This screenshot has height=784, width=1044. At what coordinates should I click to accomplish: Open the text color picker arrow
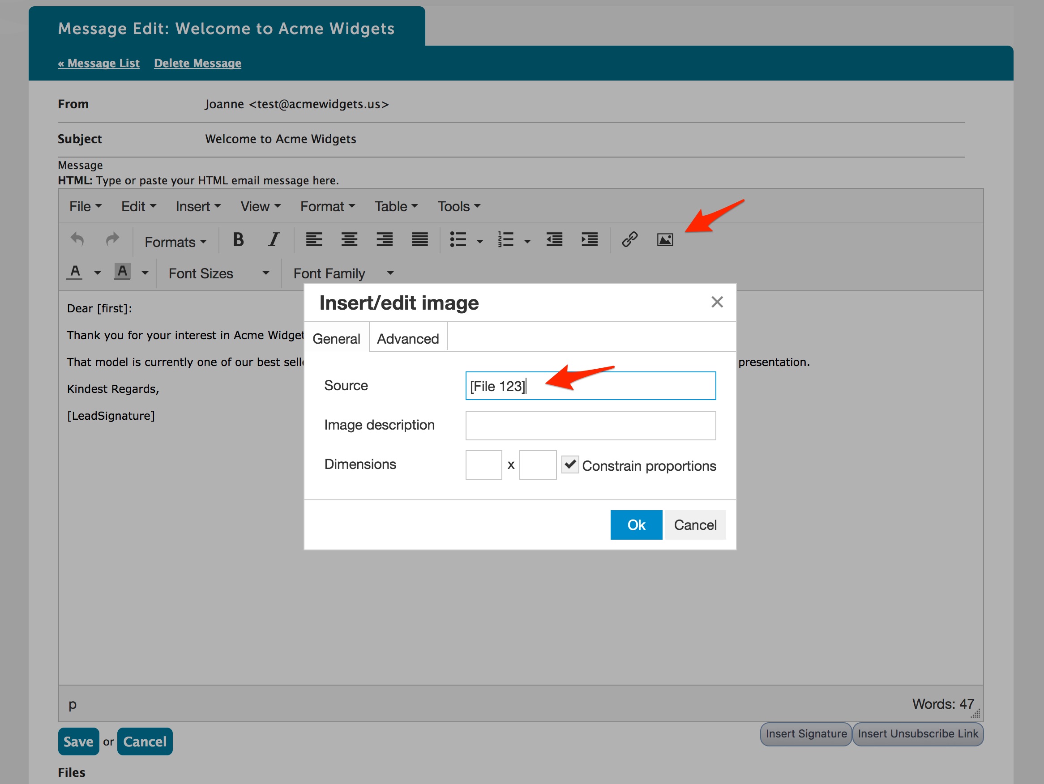coord(98,273)
